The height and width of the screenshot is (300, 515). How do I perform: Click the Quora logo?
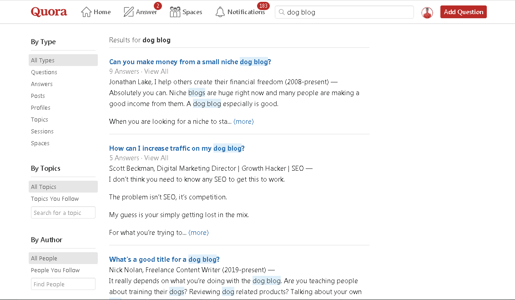[x=49, y=12]
